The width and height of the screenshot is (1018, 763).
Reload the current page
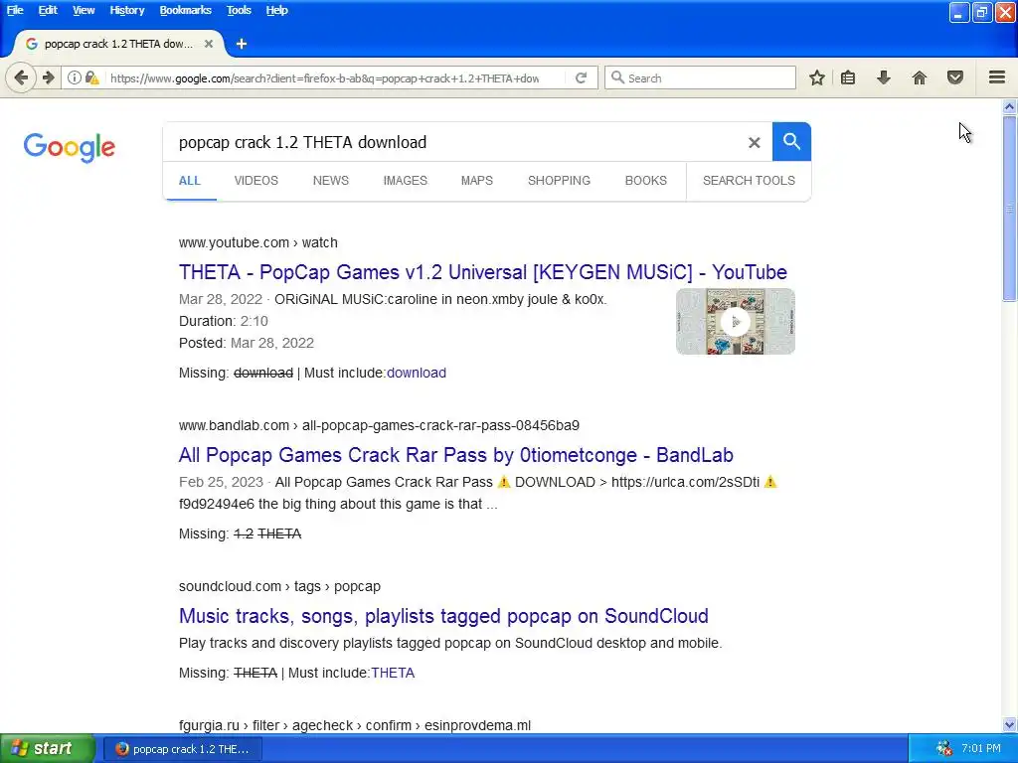581,77
